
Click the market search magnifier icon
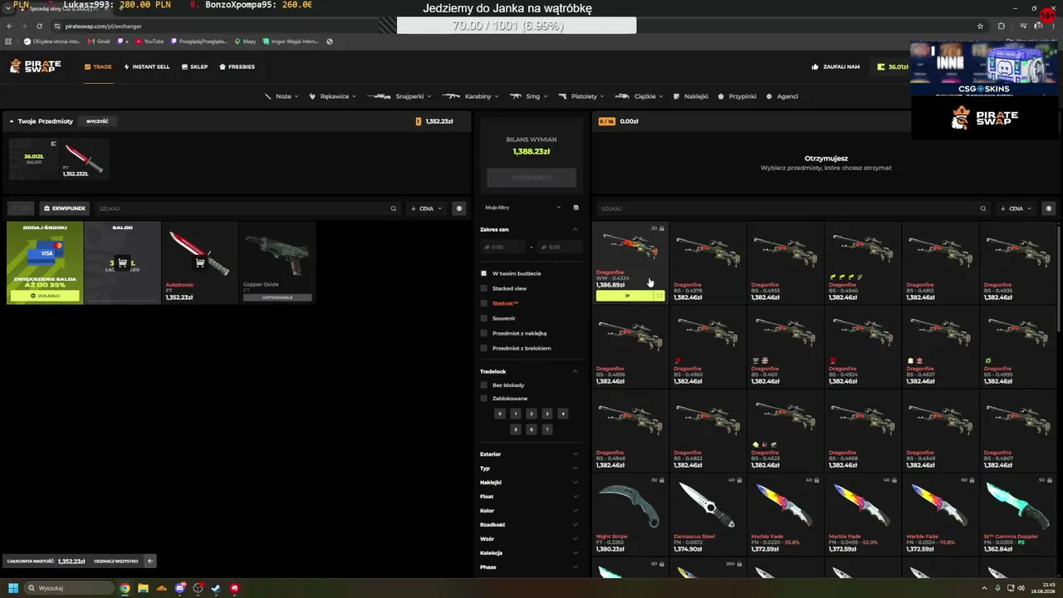pyautogui.click(x=983, y=208)
